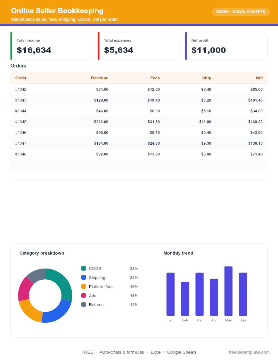
Task: Click shipping value $9.30
Action: coord(206,143)
